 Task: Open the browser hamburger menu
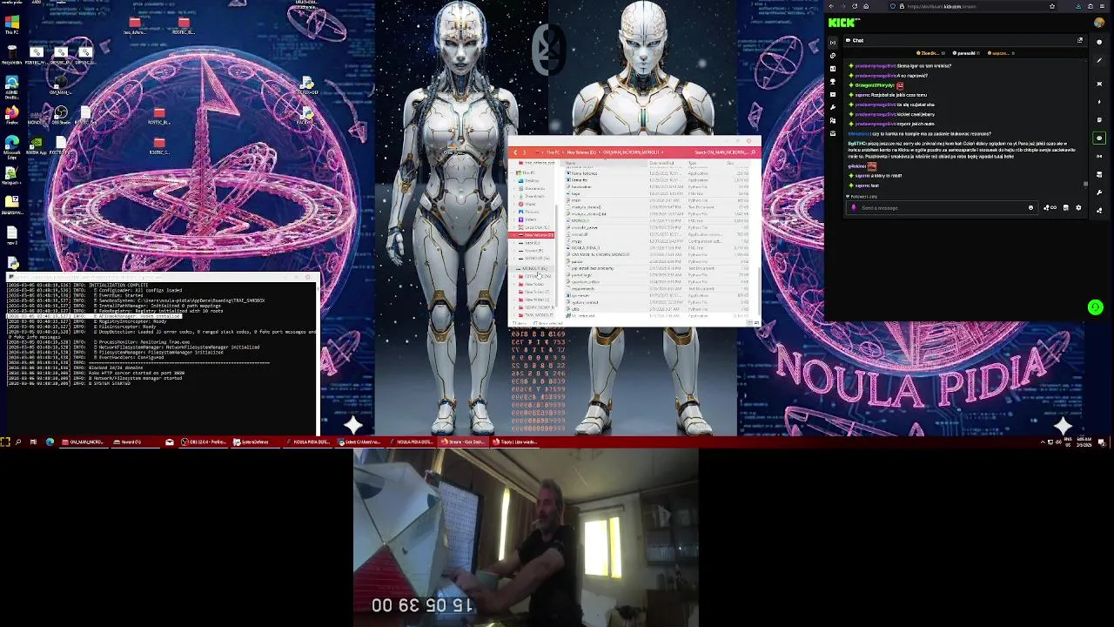pos(1102,6)
